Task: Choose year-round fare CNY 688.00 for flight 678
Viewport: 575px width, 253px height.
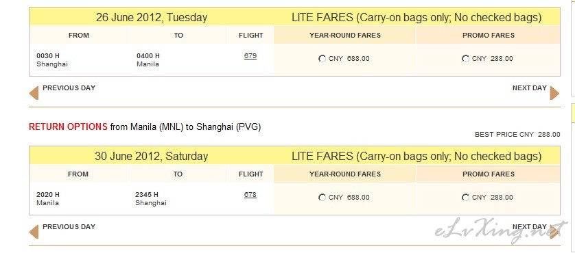Action: click(322, 198)
